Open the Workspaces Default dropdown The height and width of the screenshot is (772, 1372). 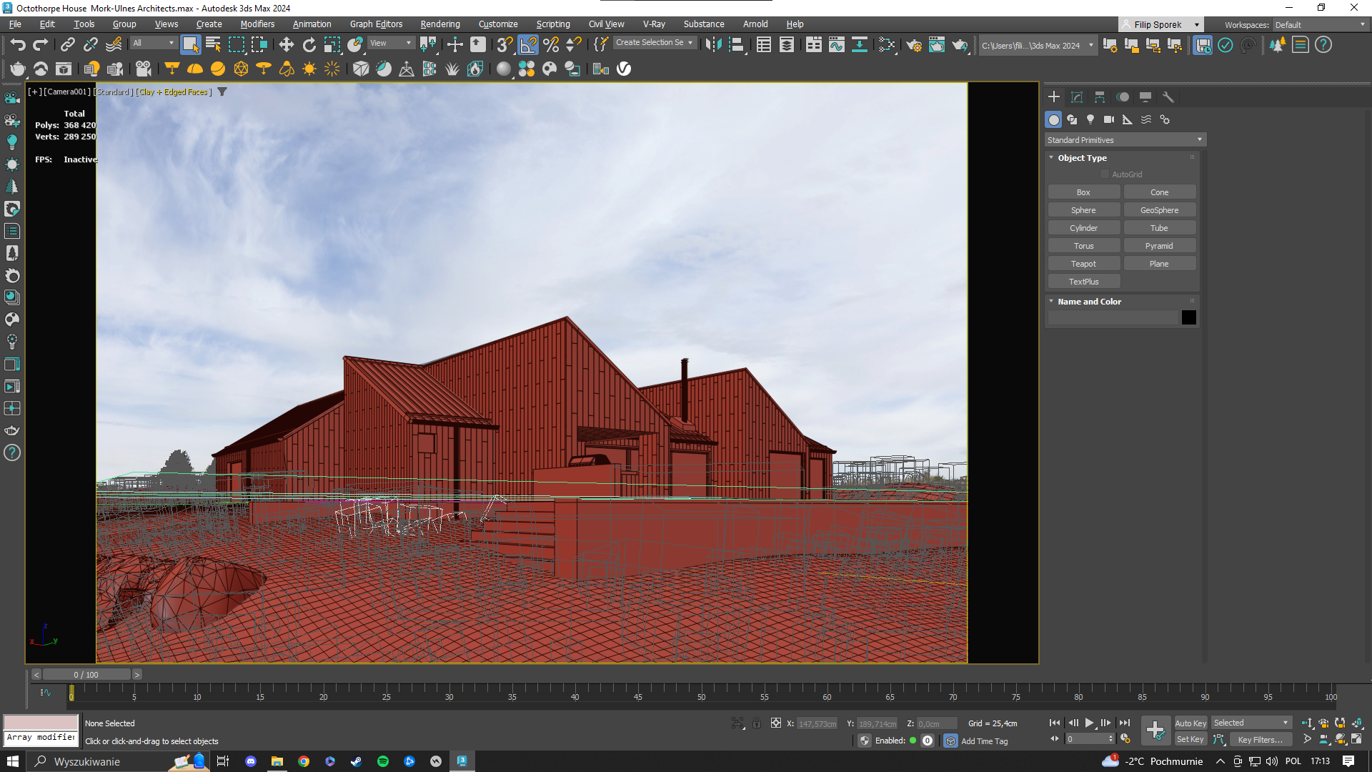tap(1320, 25)
